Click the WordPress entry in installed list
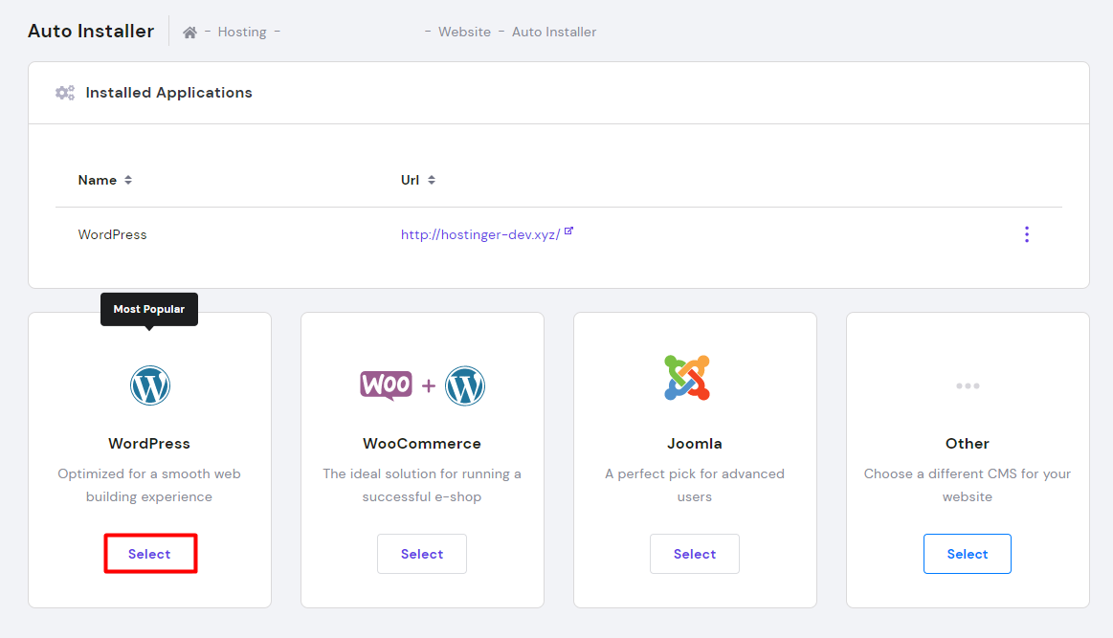Screen dimensions: 1113x638 112,234
